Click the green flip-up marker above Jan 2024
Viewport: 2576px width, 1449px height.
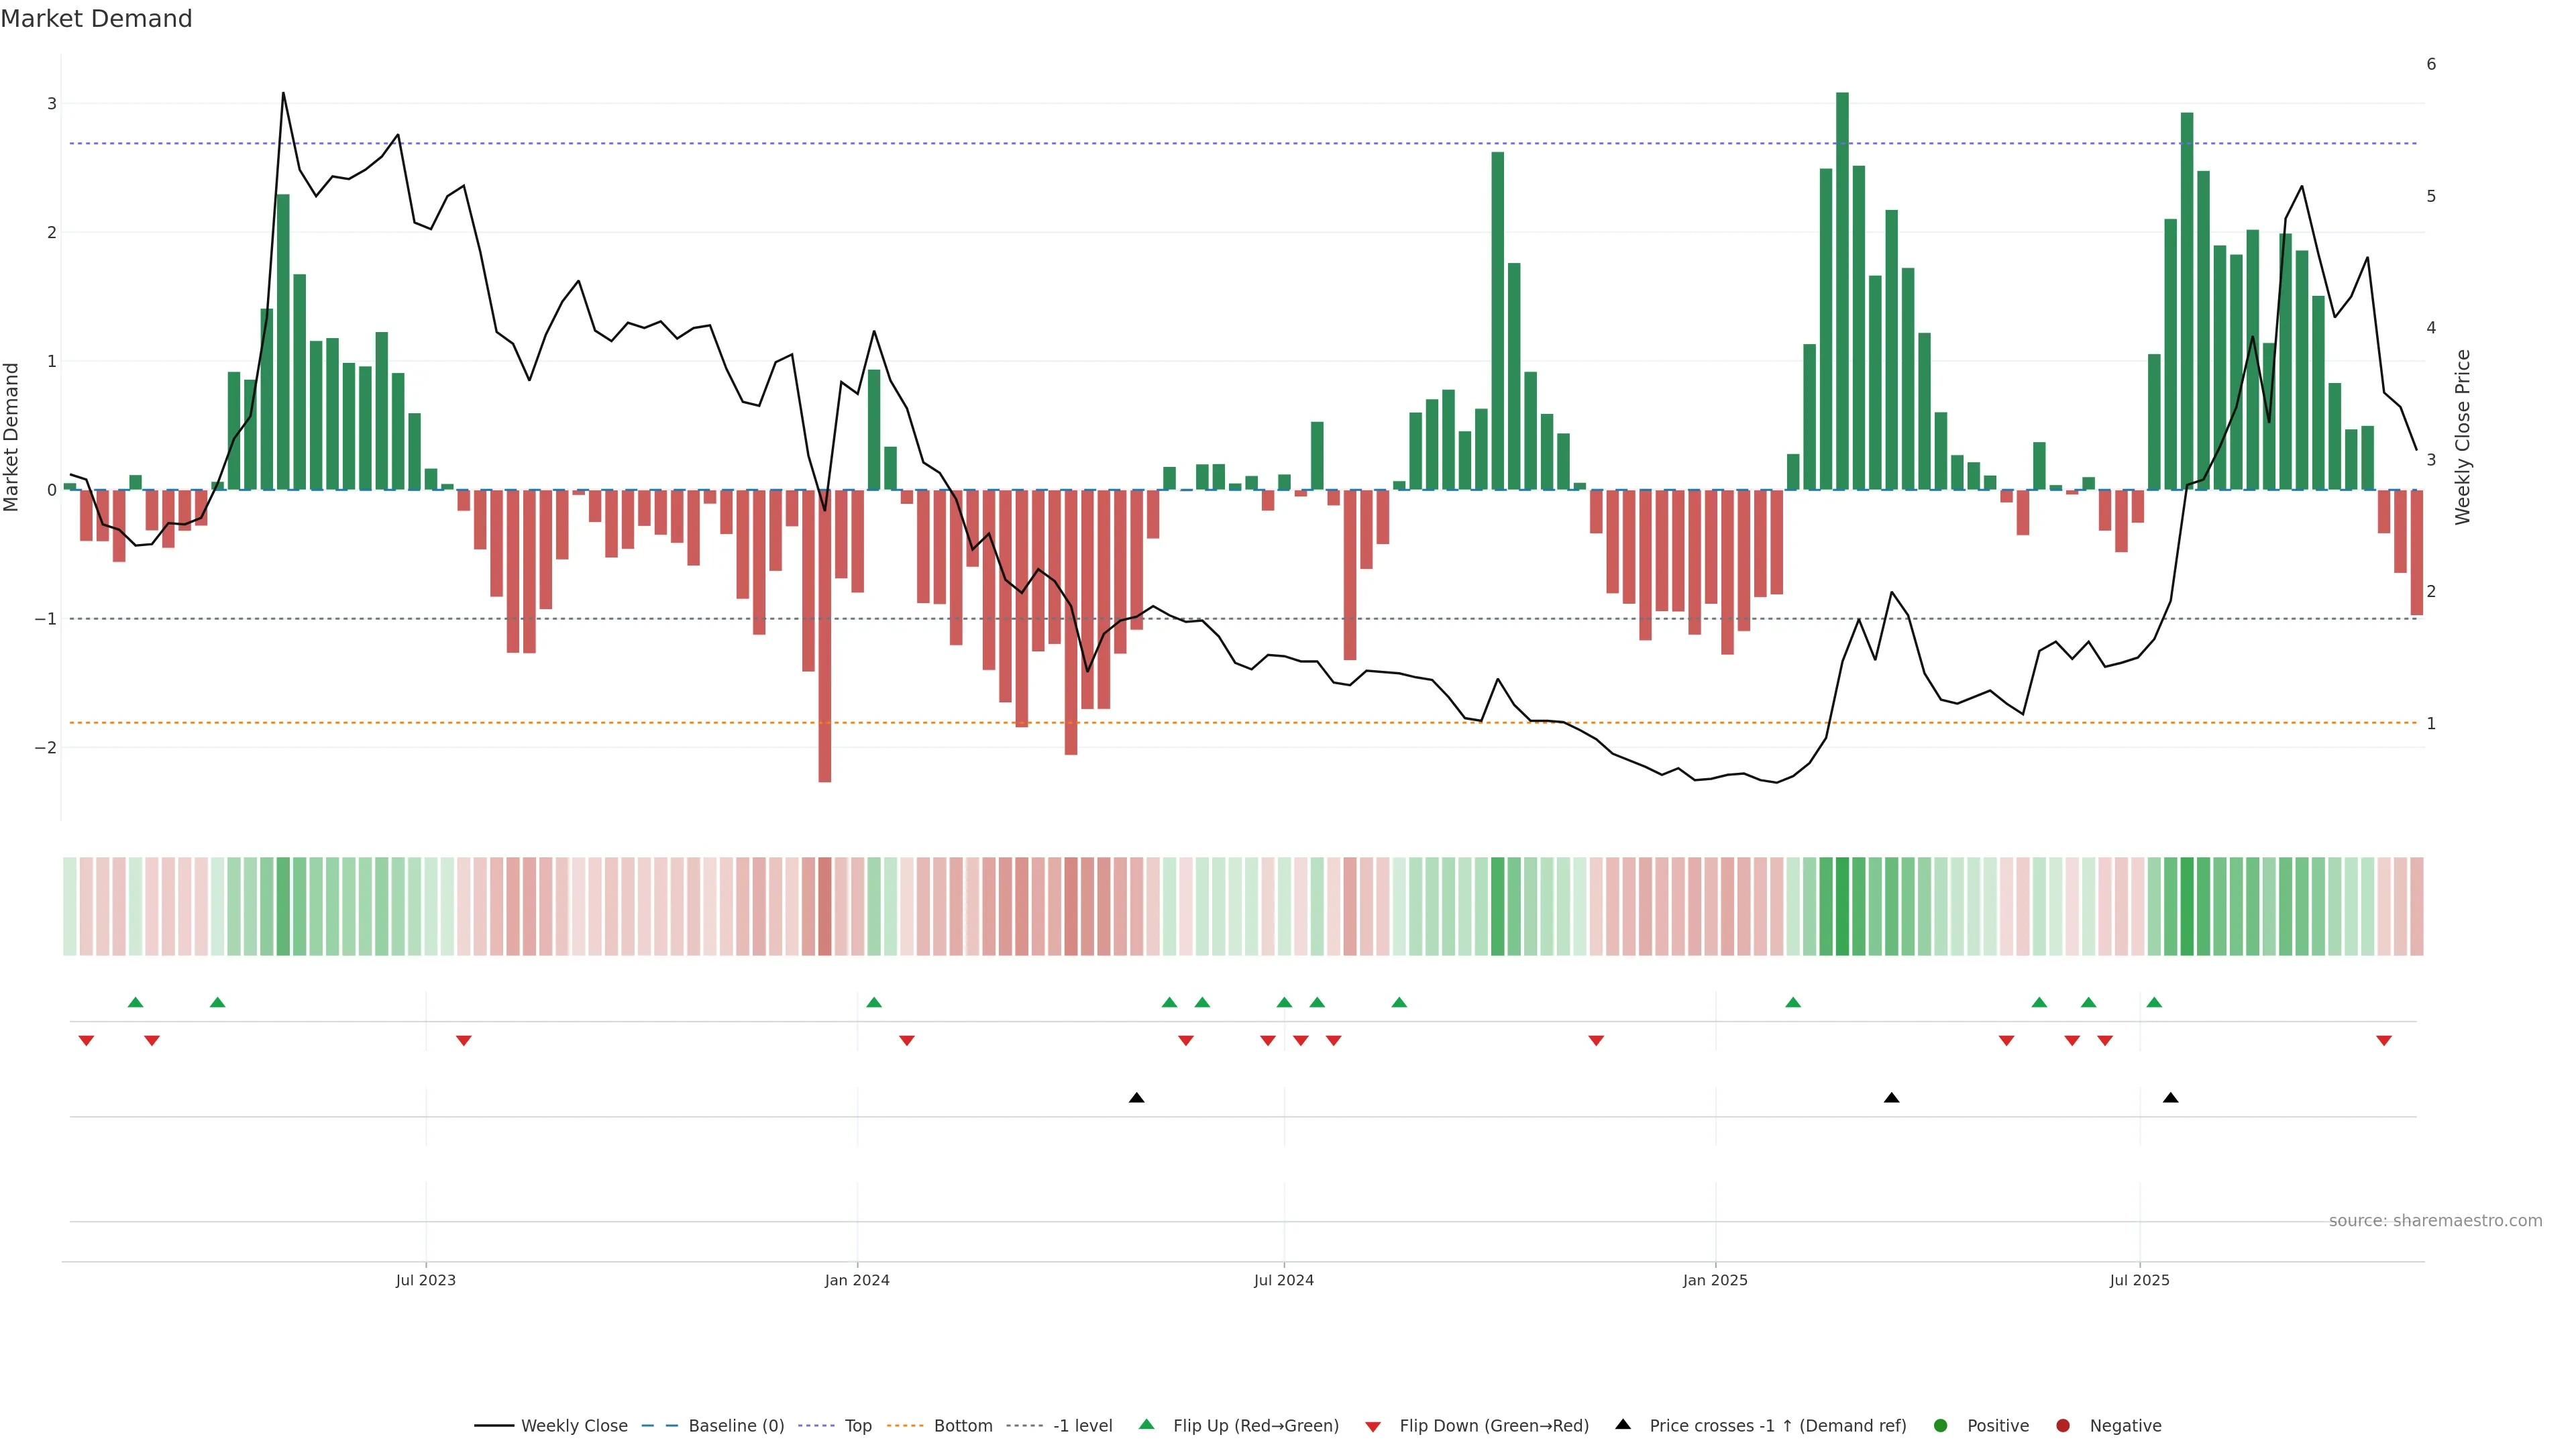874,1002
